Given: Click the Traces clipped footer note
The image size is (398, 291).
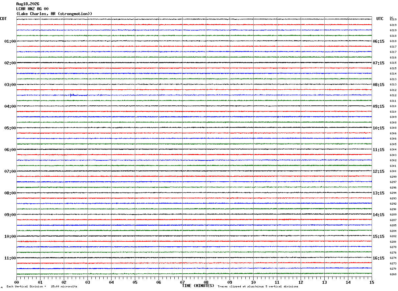Looking at the screenshot, I should point(258,286).
